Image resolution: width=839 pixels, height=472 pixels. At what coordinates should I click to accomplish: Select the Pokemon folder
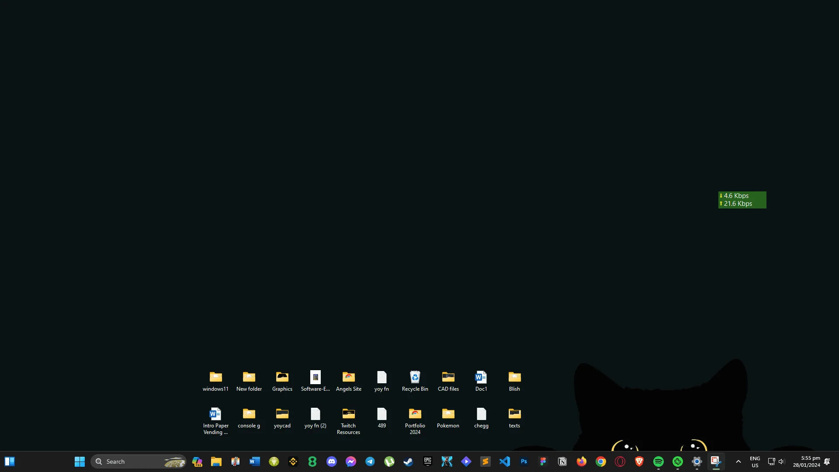click(448, 418)
